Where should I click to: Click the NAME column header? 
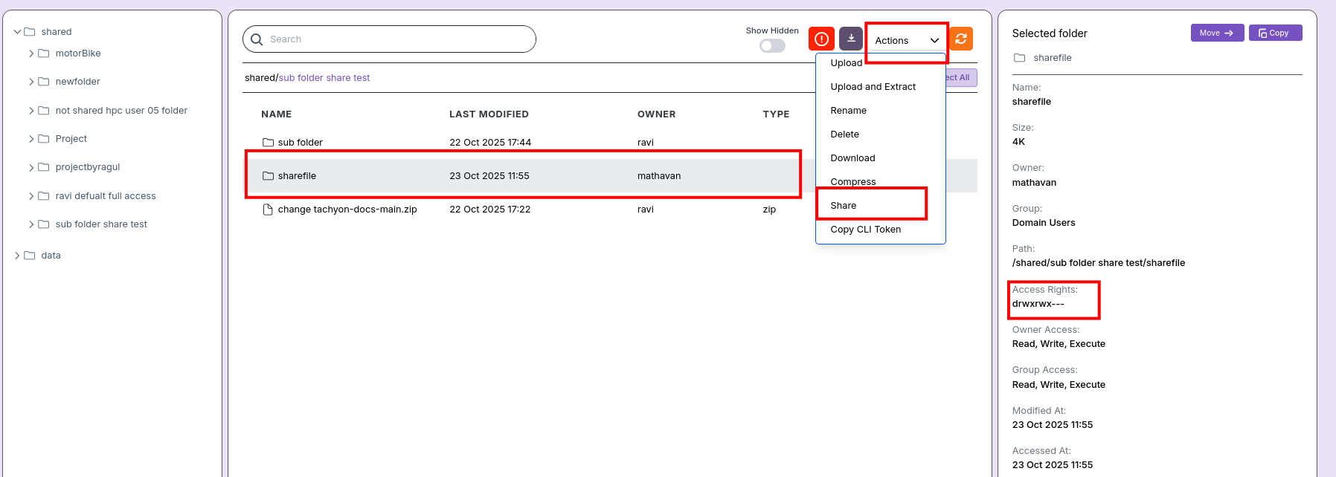(x=276, y=114)
